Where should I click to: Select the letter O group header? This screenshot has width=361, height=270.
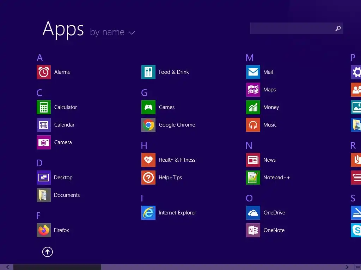[x=249, y=198]
